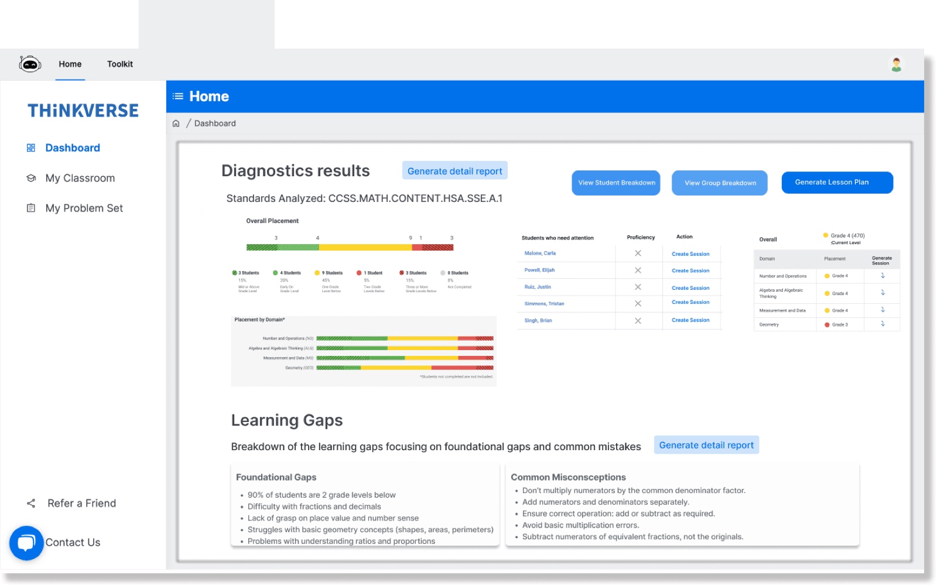Click Generate Lesson Plan button
Image resolution: width=937 pixels, height=586 pixels.
coord(837,182)
